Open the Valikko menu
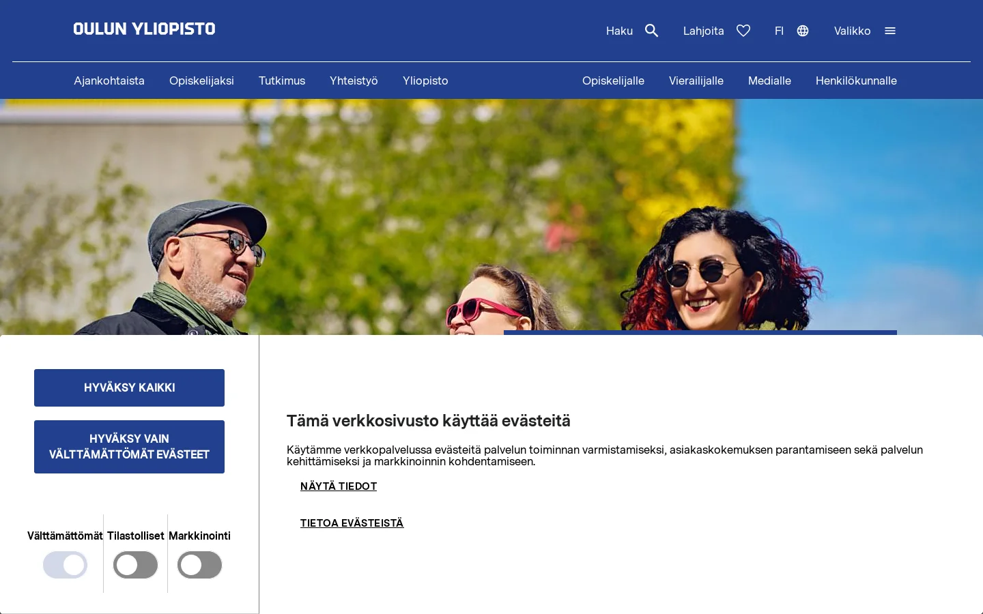The image size is (983, 614). tap(852, 31)
